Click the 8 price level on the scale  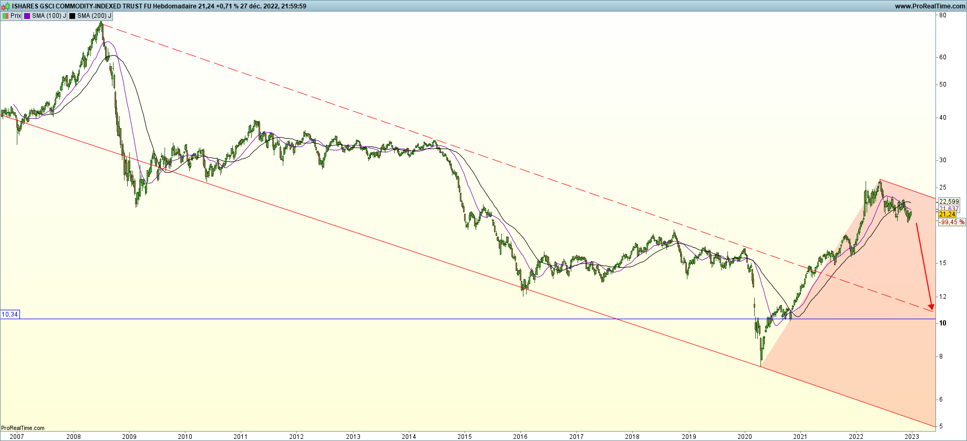[x=941, y=356]
